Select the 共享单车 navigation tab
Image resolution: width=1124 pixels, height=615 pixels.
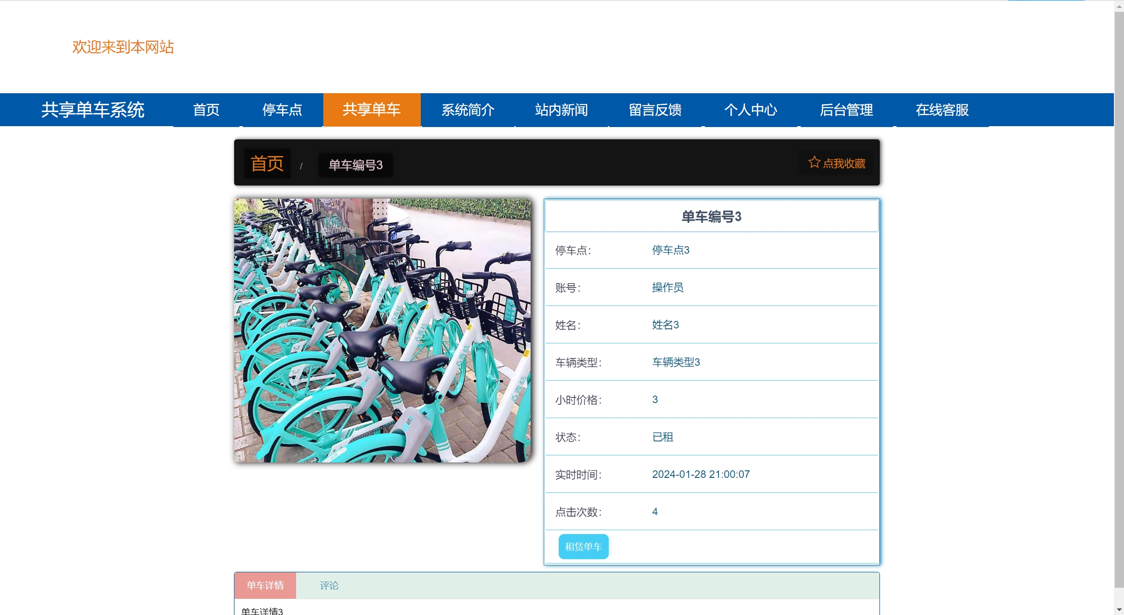coord(372,110)
